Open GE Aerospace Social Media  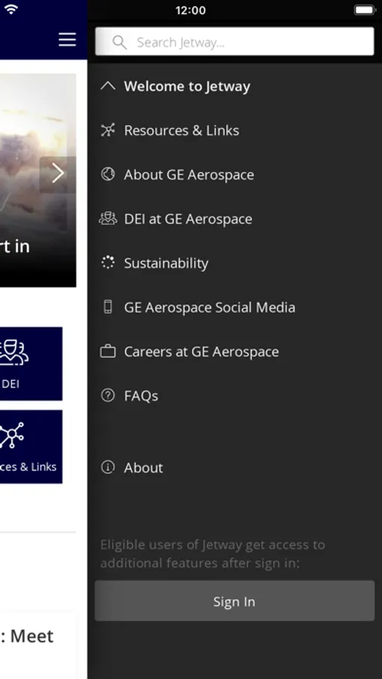pos(209,308)
